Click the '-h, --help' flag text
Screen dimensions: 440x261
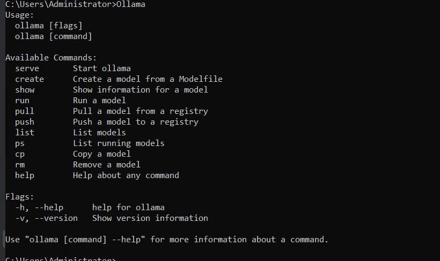[x=39, y=208]
